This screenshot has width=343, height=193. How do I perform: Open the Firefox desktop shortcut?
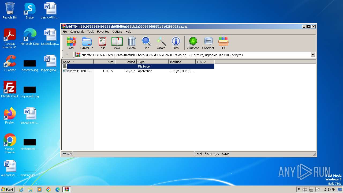pyautogui.click(x=10, y=116)
